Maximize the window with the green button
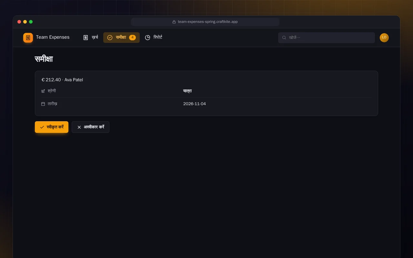Viewport: 413px width, 258px height. (31, 22)
